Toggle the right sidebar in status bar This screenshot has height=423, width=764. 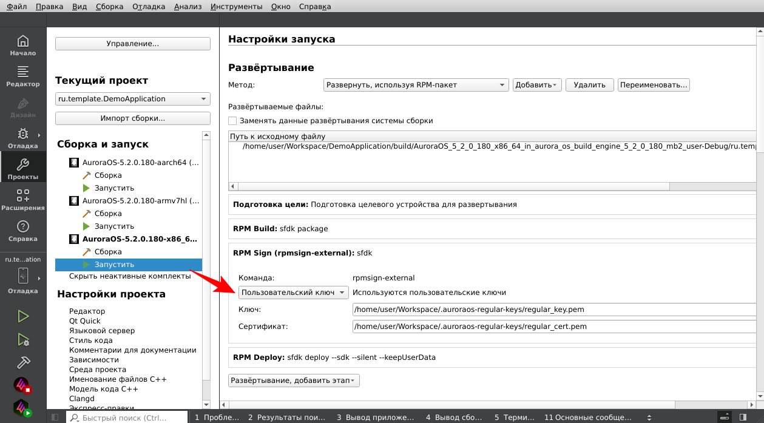pos(742,418)
